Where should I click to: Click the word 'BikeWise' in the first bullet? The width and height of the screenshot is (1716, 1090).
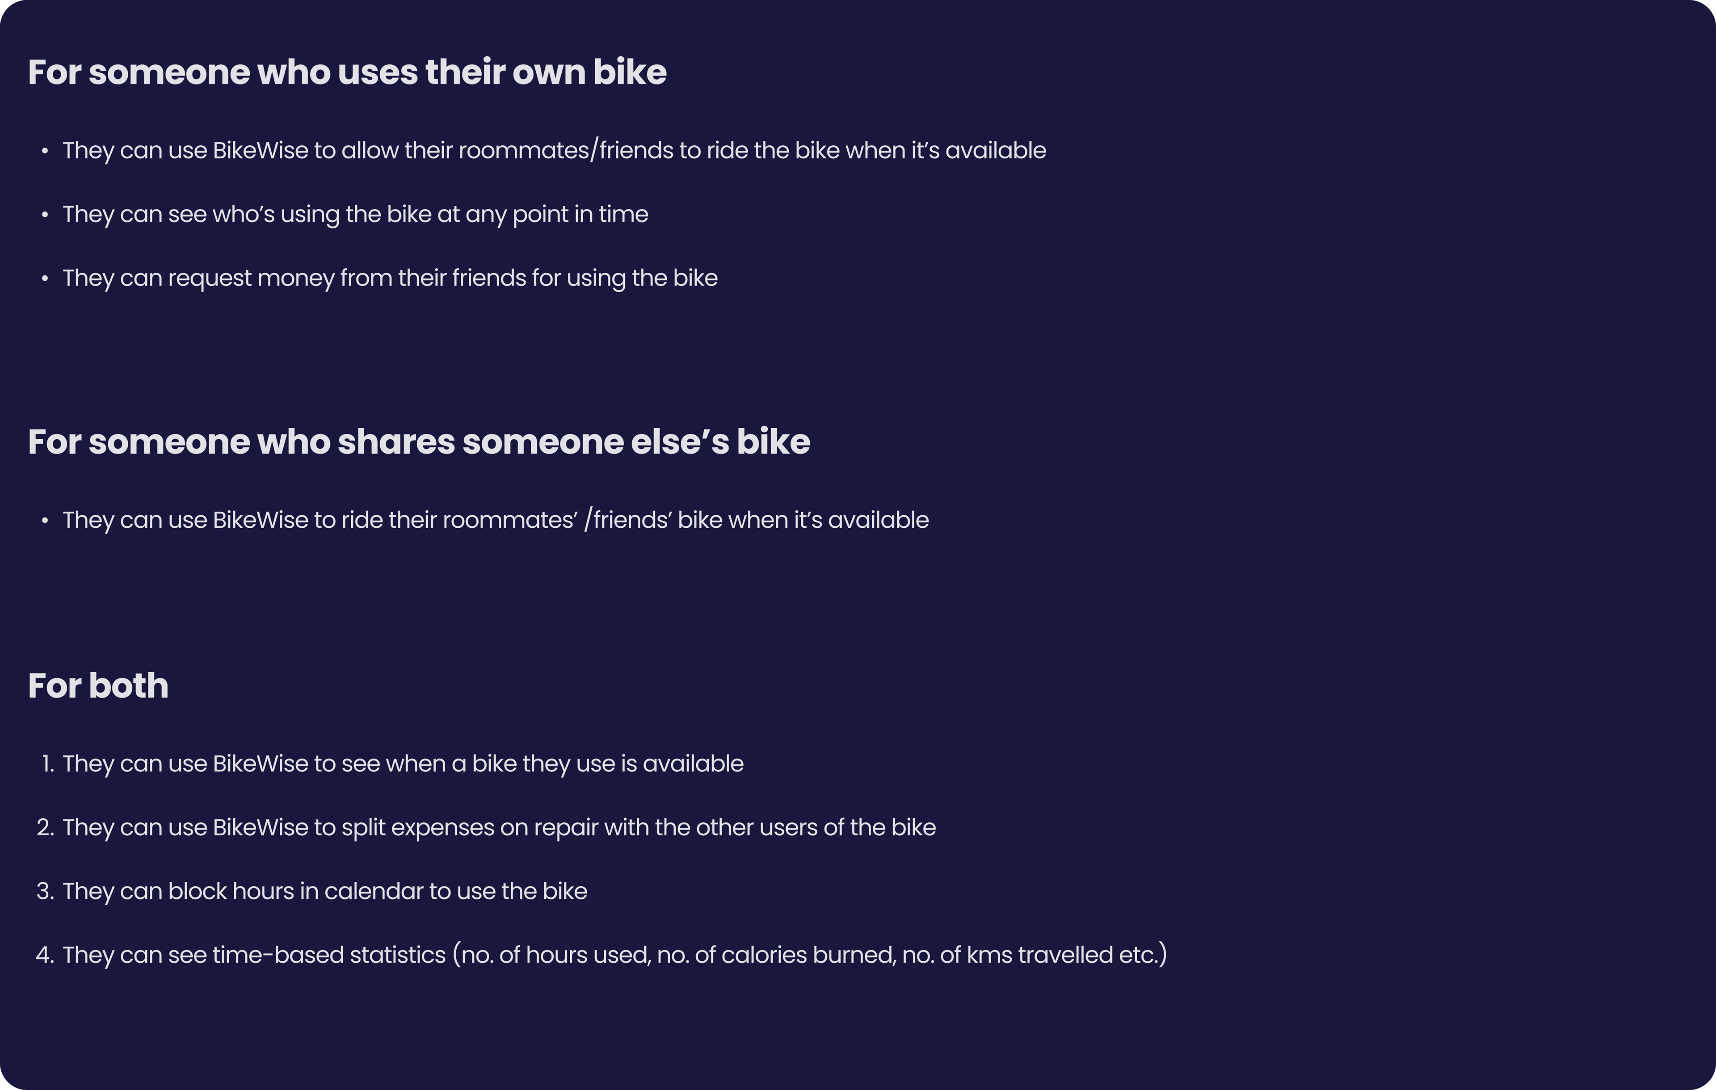260,151
